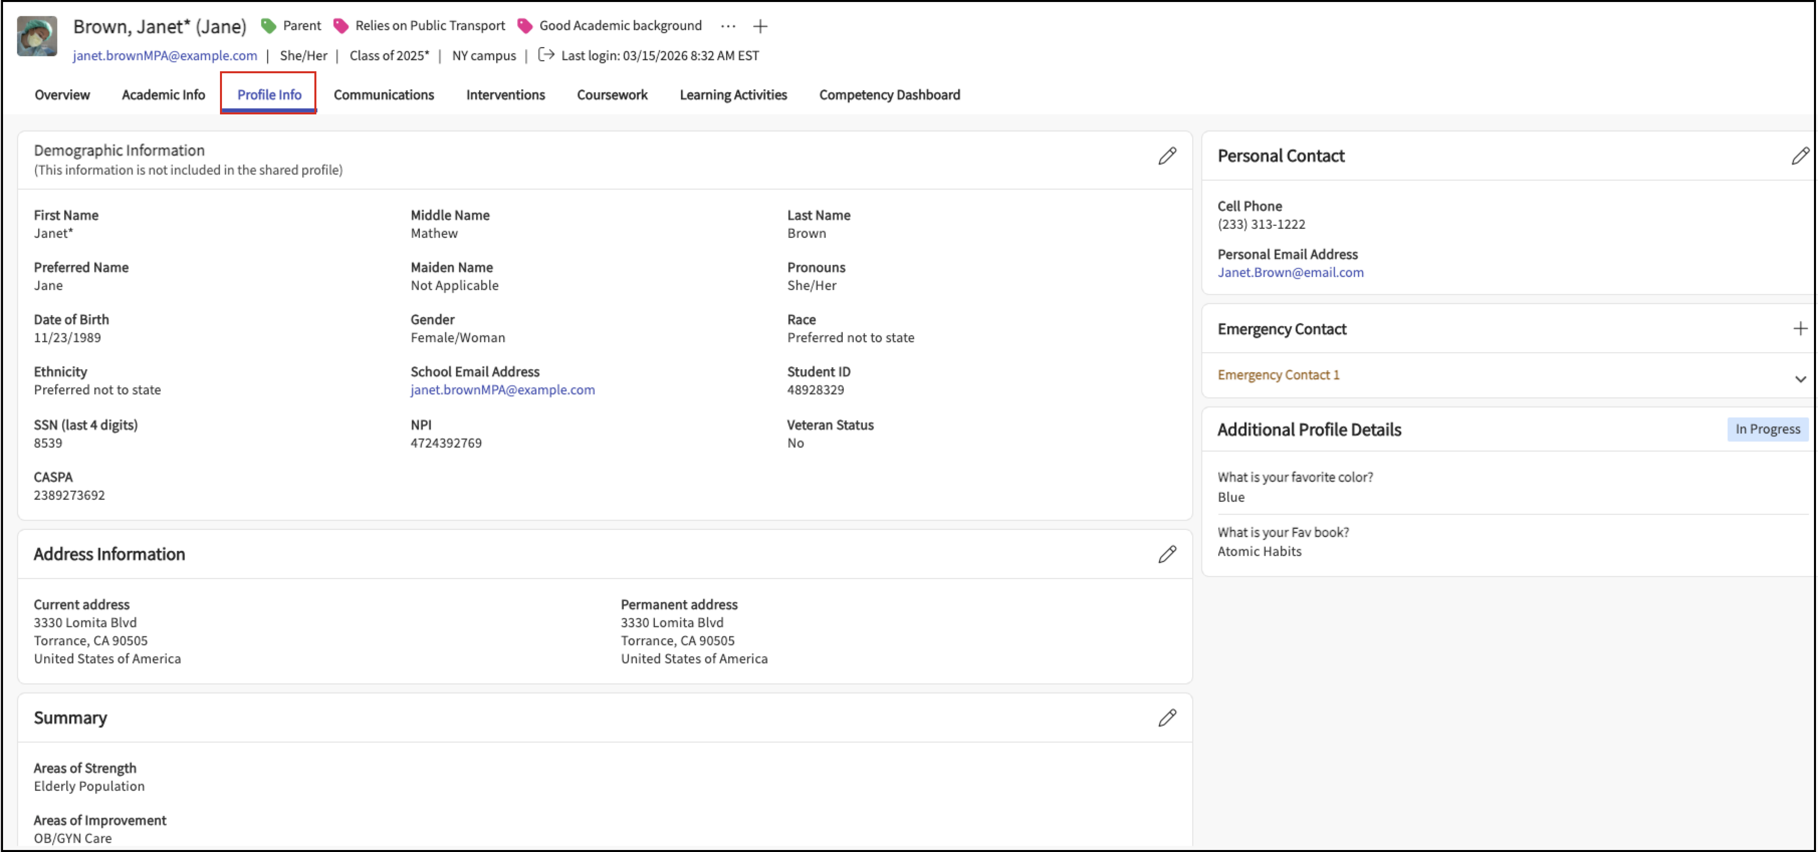
Task: Click Janet Brown's profile photo thumbnail
Action: coord(37,37)
